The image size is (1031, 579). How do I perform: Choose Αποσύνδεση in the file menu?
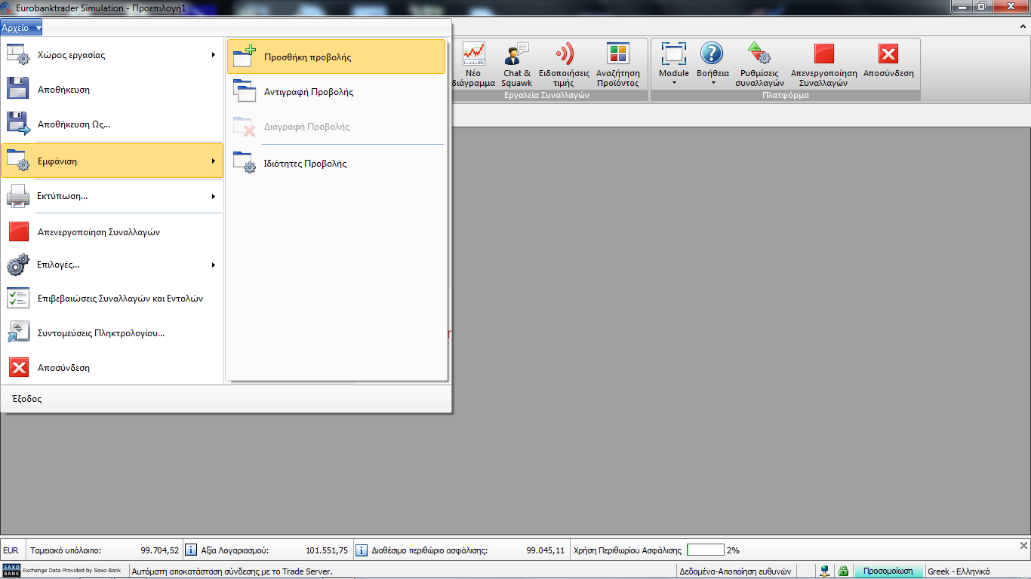[x=112, y=368]
